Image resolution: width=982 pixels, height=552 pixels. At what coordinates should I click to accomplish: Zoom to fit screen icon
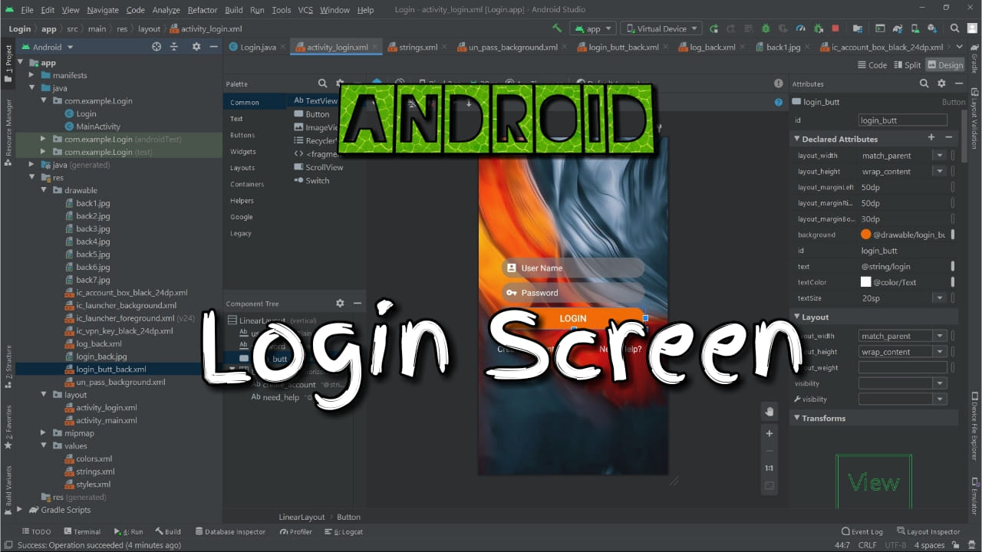coord(769,486)
